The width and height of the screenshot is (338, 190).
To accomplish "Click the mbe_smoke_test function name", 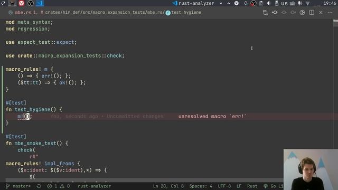I will pyautogui.click(x=35, y=144).
